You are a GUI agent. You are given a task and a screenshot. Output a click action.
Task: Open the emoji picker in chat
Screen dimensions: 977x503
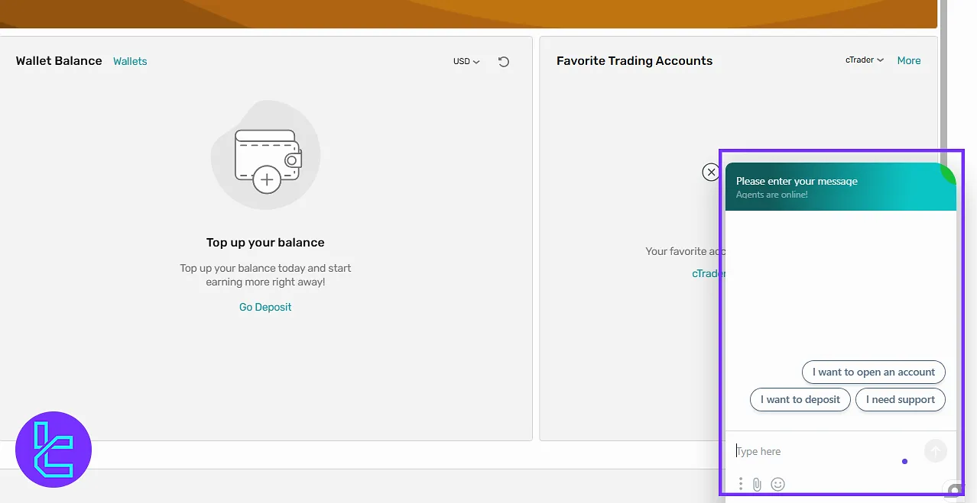[x=777, y=484]
